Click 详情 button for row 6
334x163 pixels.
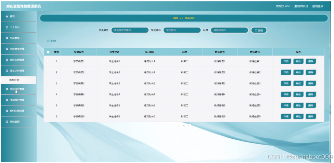[x=286, y=116]
